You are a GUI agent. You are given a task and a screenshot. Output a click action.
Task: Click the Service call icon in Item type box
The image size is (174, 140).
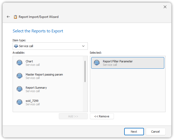click(16, 46)
